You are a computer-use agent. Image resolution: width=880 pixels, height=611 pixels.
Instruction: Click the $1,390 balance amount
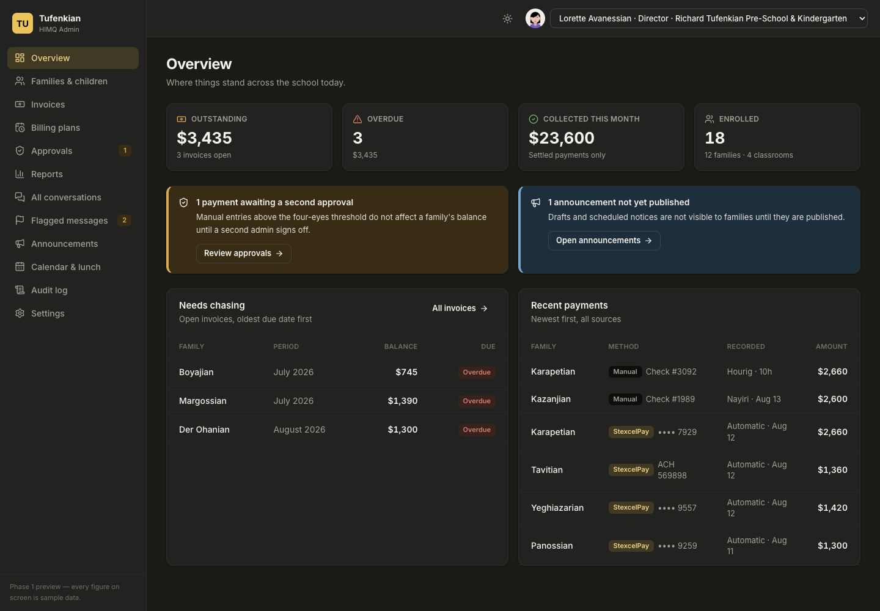[x=403, y=401]
